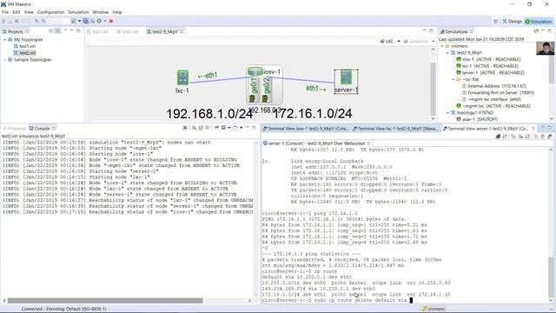Click the Open Perspective icon left of Design
Image resolution: width=556 pixels, height=313 pixels.
[496, 21]
